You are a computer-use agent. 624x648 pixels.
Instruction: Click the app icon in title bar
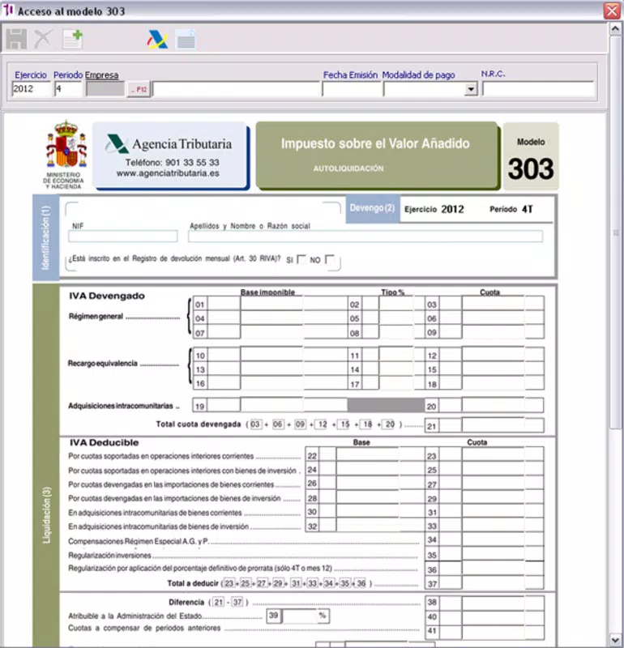8,11
